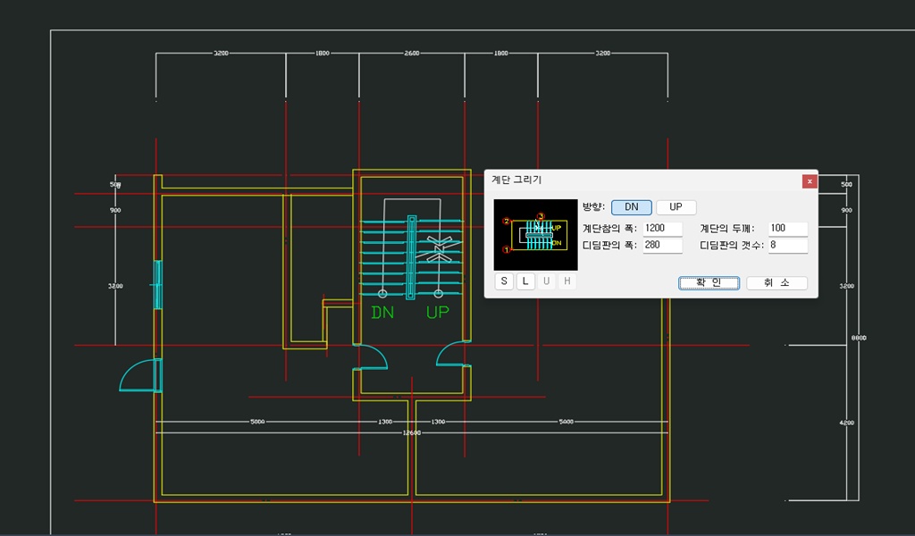Click the 계단의 두께 field showing 100
Screen dimensions: 915x536
click(788, 229)
